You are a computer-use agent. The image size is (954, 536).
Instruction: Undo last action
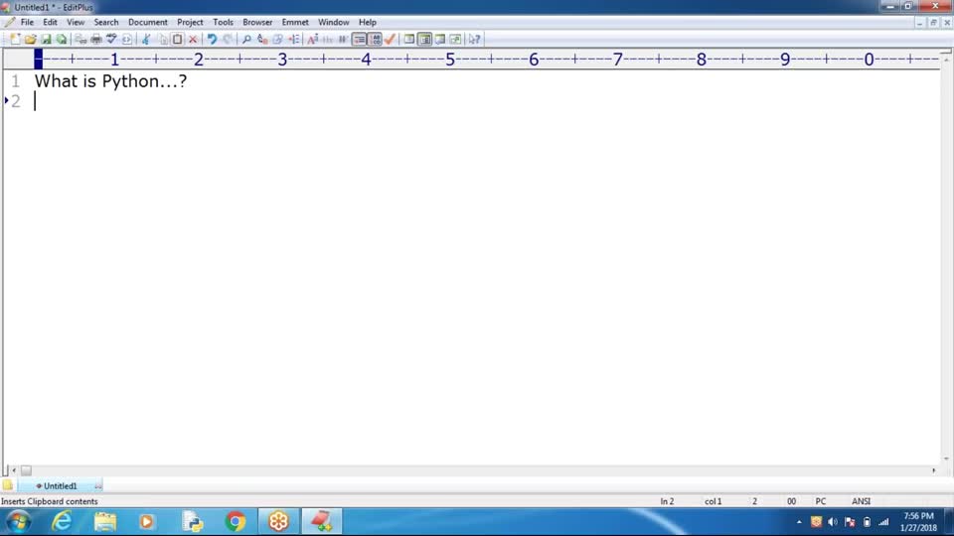coord(212,40)
